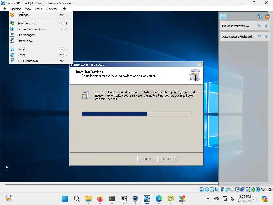Click the mouse integration status indicator icon
This screenshot has height=205, width=273.
tap(253, 190)
